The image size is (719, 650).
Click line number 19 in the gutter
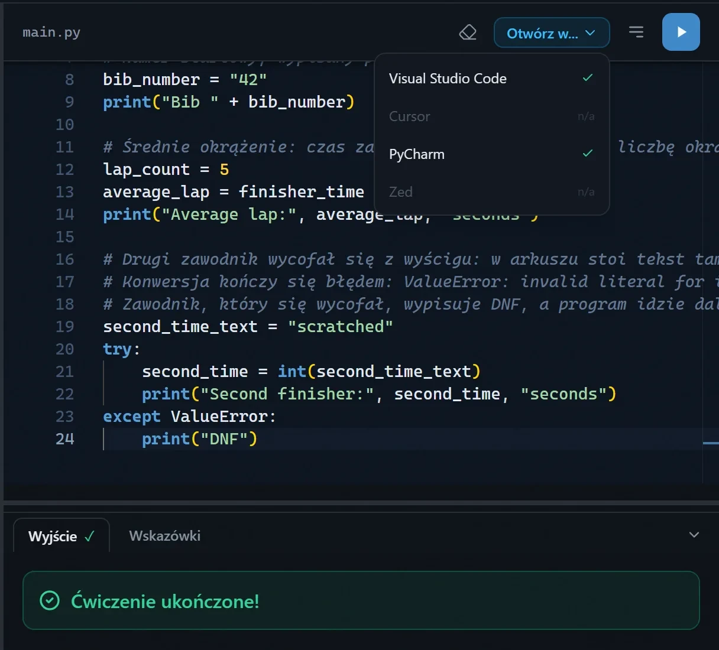pyautogui.click(x=65, y=327)
